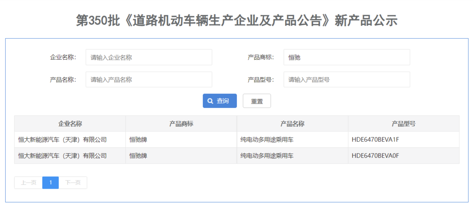Select the HDE6470BEVA0F model cell
The height and width of the screenshot is (208, 473).
point(375,155)
